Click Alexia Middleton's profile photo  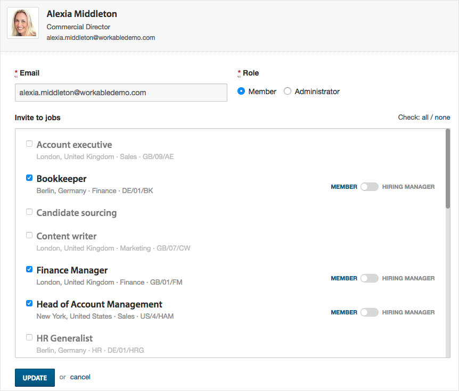[x=23, y=23]
